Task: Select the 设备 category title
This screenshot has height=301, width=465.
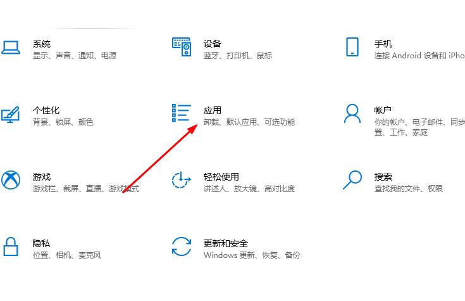Action: click(x=213, y=44)
